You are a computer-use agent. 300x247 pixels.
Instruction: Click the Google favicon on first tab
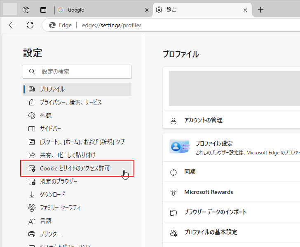click(61, 10)
